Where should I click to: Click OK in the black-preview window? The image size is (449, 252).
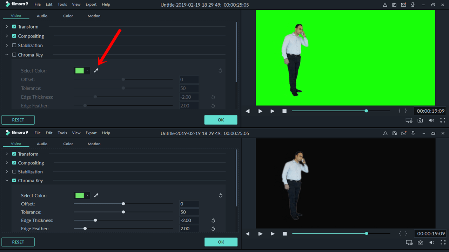coord(221,242)
